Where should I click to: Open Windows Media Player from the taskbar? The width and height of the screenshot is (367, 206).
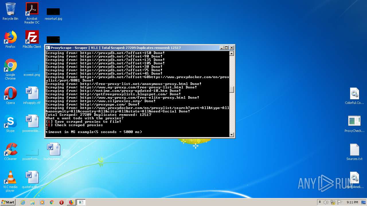[42, 202]
